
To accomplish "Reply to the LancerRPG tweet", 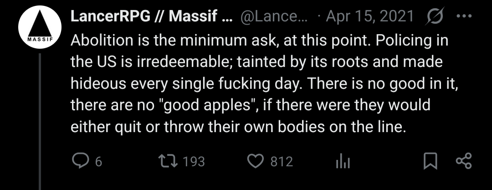I will 80,161.
